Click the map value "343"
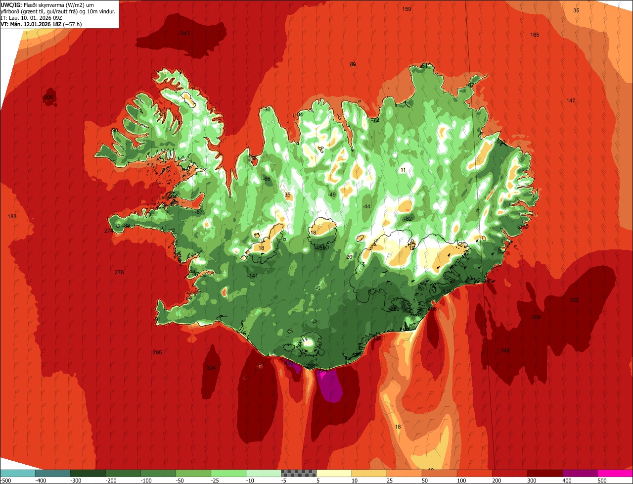Image resolution: width=633 pixels, height=484 pixels. coord(185,34)
